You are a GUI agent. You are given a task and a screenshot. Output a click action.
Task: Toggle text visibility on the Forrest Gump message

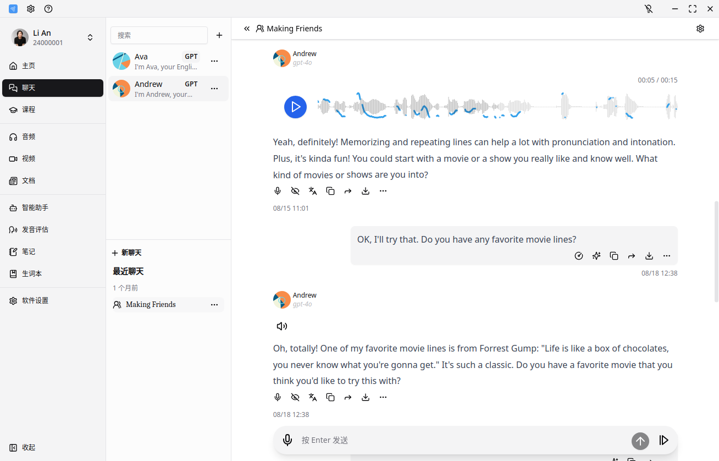tap(295, 397)
